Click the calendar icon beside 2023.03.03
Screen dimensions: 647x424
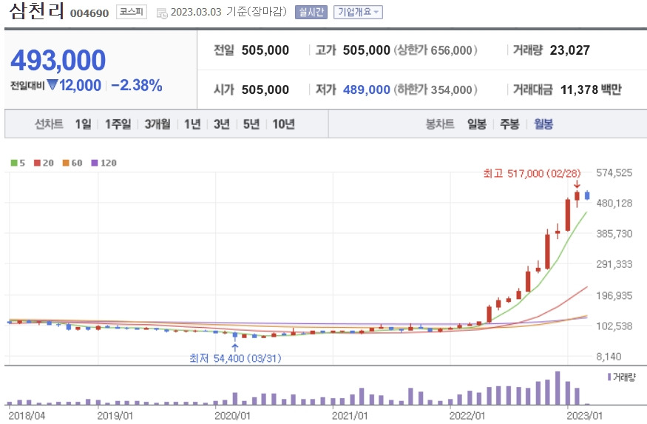click(162, 13)
